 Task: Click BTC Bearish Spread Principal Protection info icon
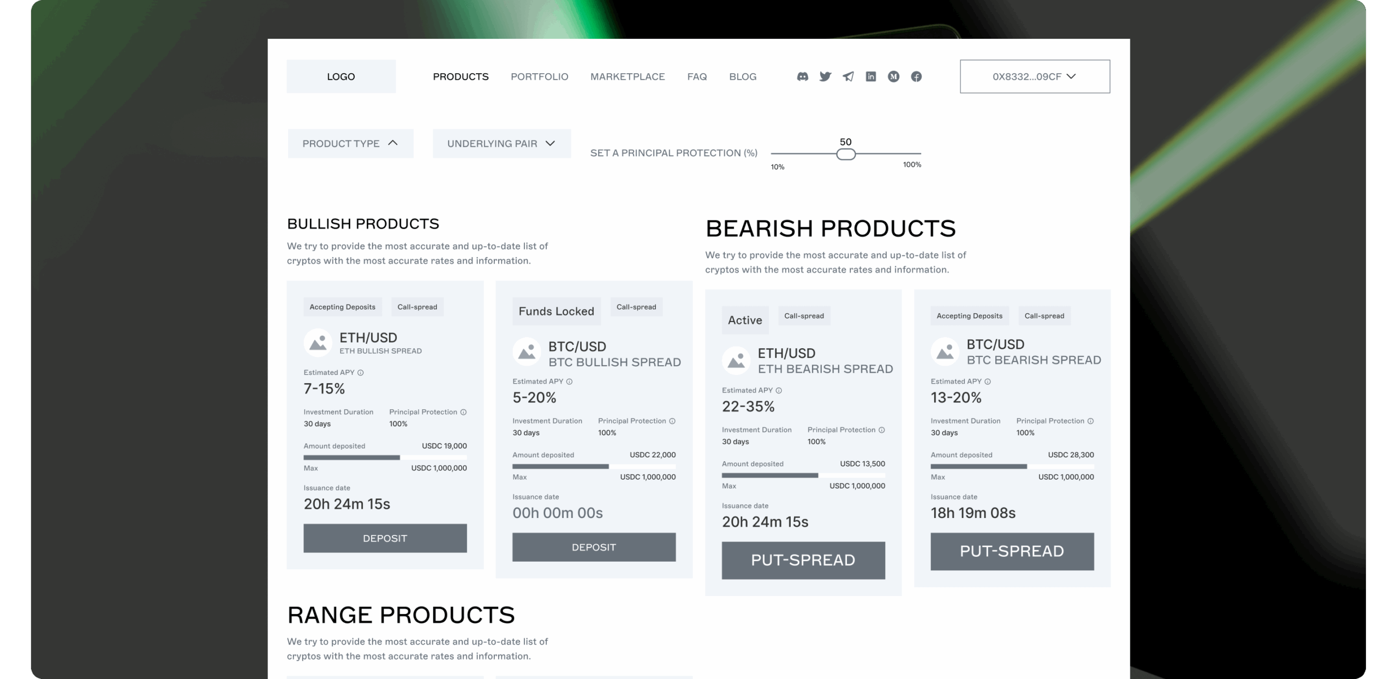pyautogui.click(x=1091, y=420)
